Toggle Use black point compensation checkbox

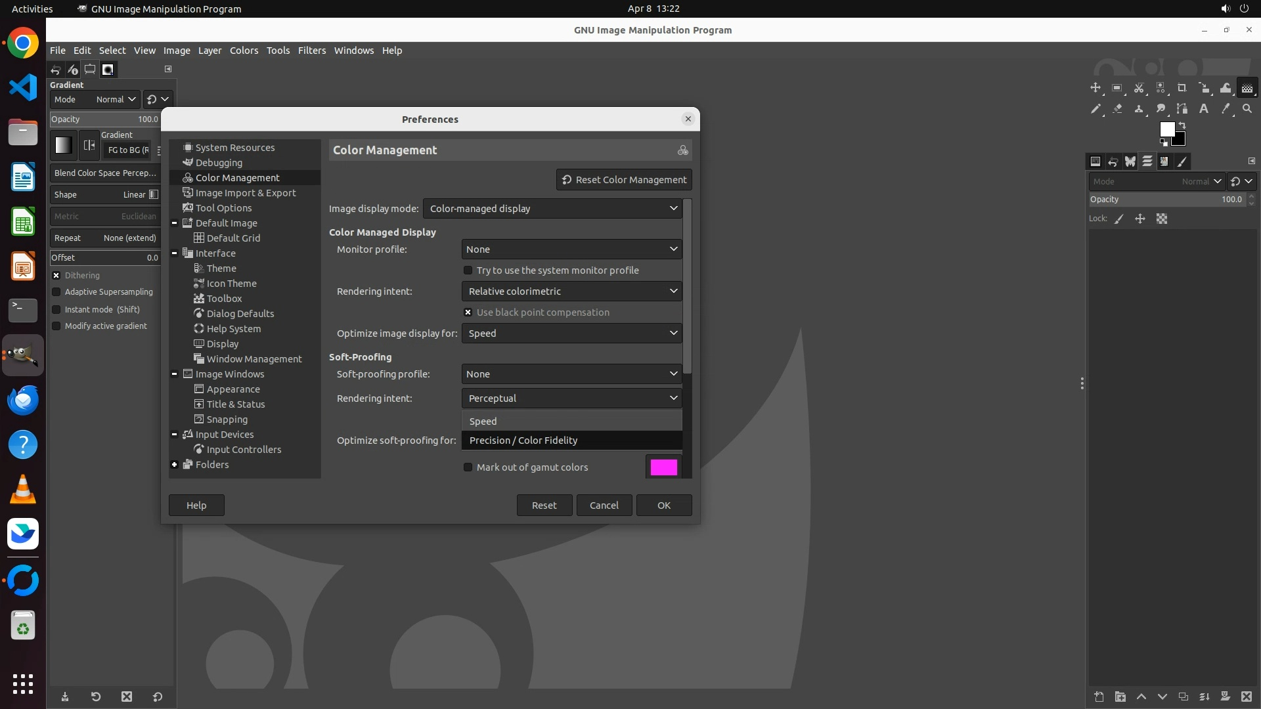click(468, 312)
